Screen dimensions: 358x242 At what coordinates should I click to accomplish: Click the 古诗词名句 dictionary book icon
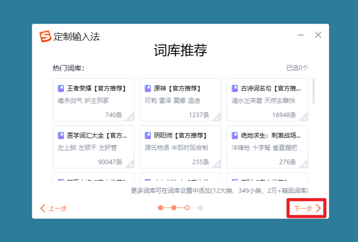pyautogui.click(x=235, y=89)
